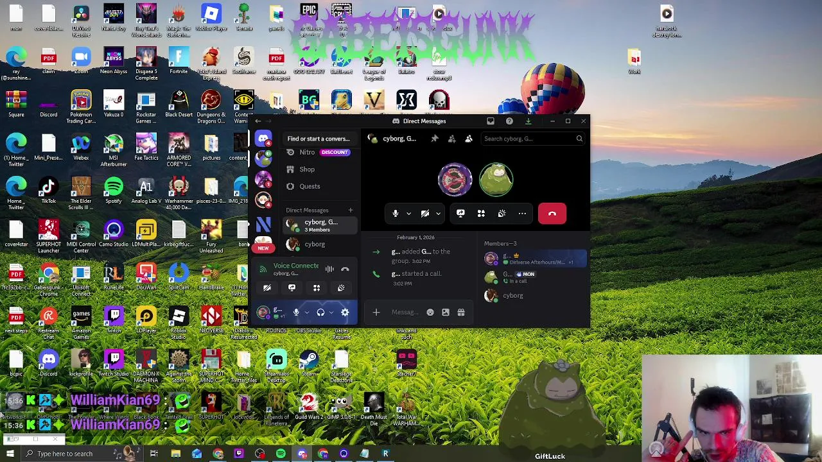This screenshot has height=462, width=822.
Task: Select the cyborg, G... group DM with 3 members
Action: pyautogui.click(x=320, y=225)
